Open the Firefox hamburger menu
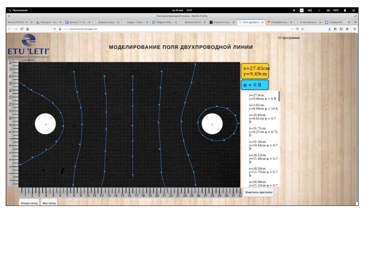Image resolution: width=367 pixels, height=275 pixels. (x=354, y=29)
